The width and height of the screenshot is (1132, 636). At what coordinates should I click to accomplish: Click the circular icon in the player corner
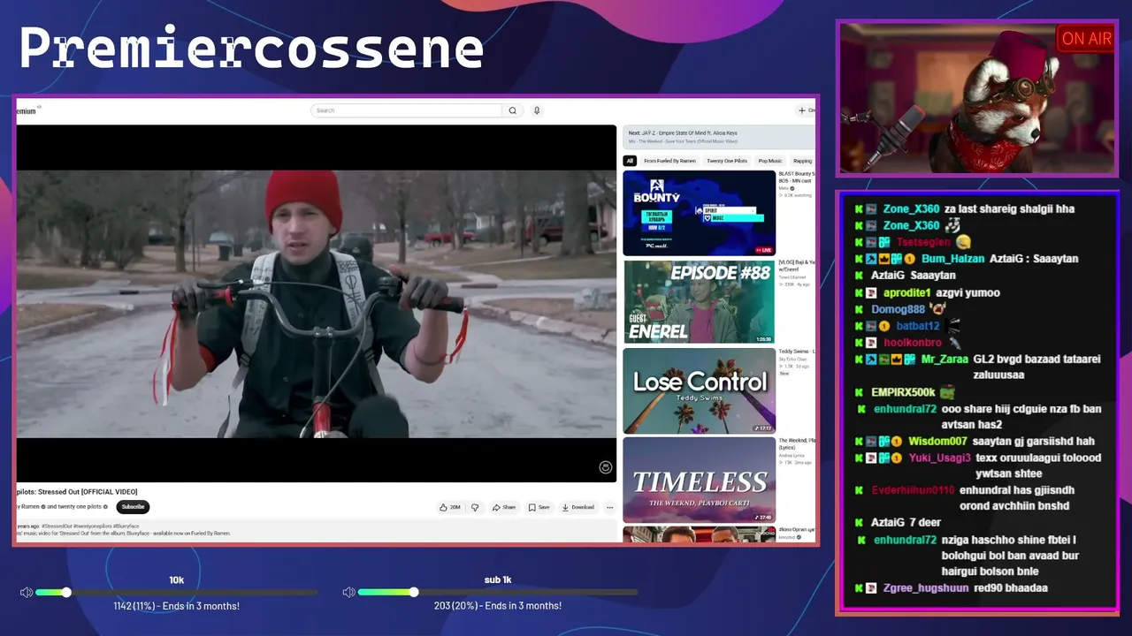click(x=606, y=467)
